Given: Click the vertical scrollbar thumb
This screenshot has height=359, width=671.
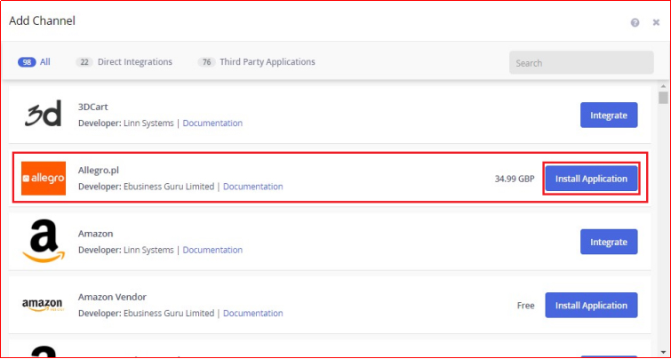Looking at the screenshot, I should 663,98.
